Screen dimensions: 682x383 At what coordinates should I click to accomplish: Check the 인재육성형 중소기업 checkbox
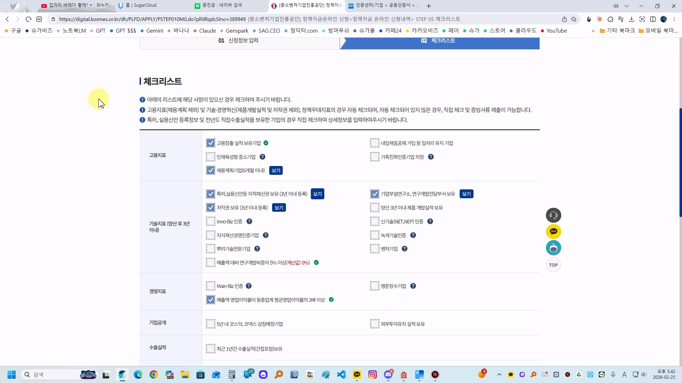pos(211,157)
